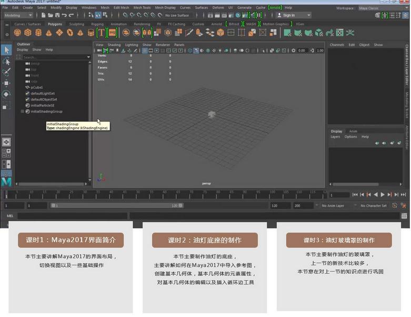Open the Arnold menu in the menu bar

tap(275, 7)
